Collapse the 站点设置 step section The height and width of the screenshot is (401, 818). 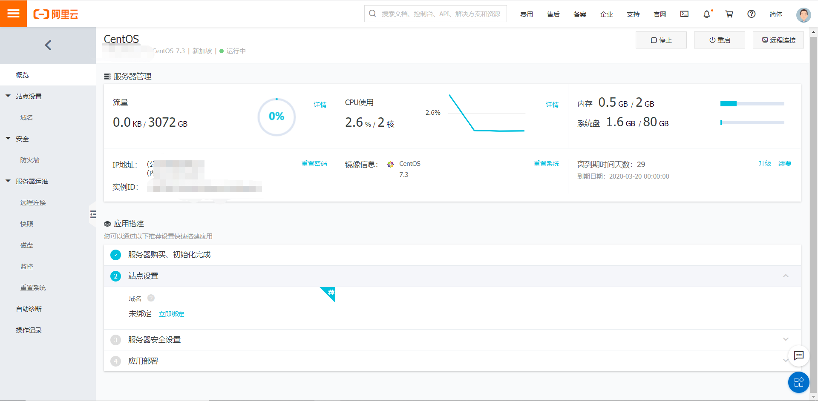click(786, 276)
